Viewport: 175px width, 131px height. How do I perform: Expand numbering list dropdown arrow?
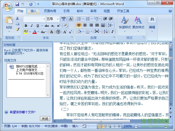[92, 19]
